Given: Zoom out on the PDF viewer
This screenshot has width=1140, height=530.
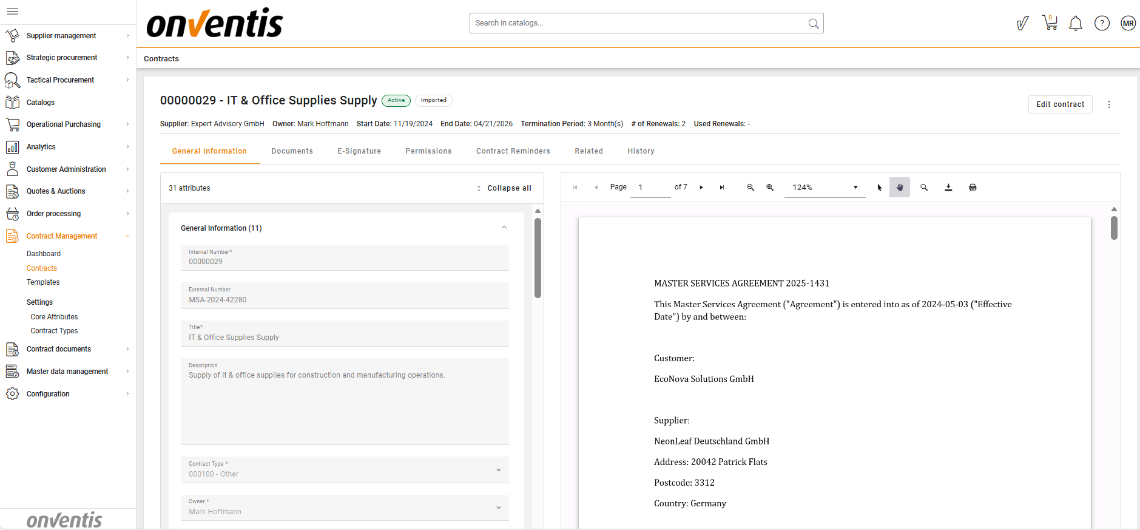Looking at the screenshot, I should 750,188.
